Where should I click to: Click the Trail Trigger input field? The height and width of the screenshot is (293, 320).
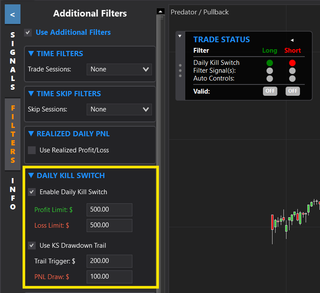point(109,261)
